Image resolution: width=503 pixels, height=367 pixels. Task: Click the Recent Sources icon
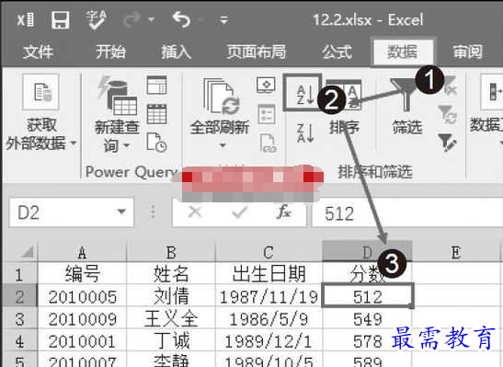tap(156, 143)
